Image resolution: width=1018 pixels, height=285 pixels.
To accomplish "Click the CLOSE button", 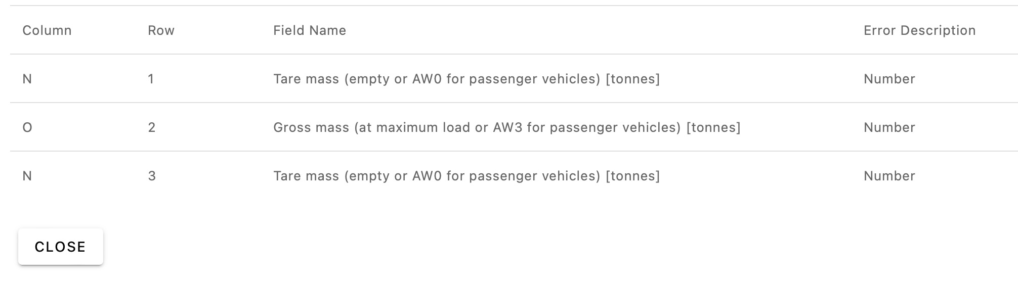I will [x=60, y=247].
